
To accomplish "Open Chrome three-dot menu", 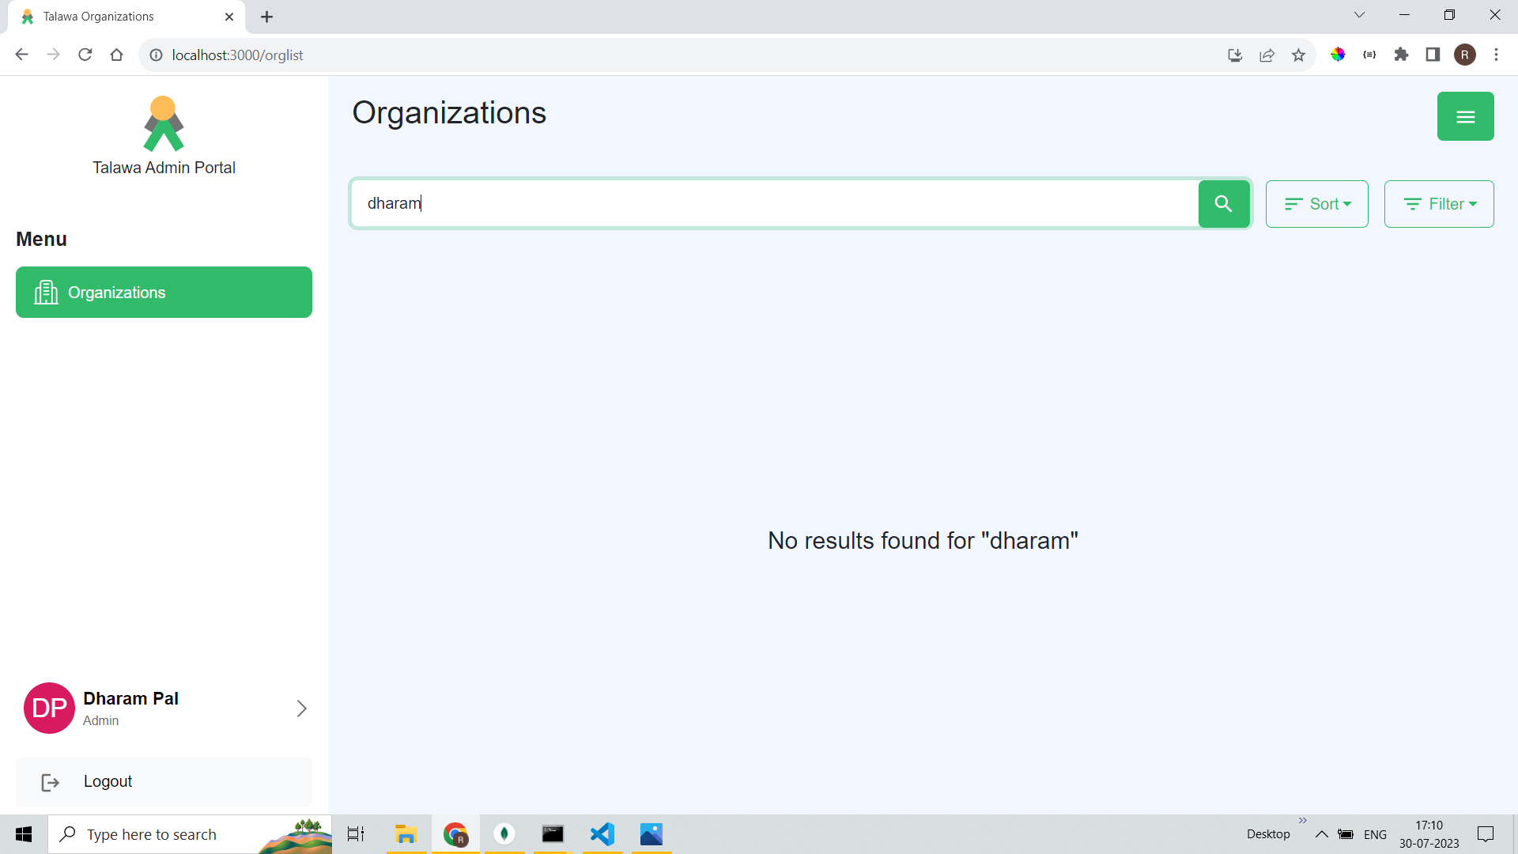I will [x=1496, y=55].
